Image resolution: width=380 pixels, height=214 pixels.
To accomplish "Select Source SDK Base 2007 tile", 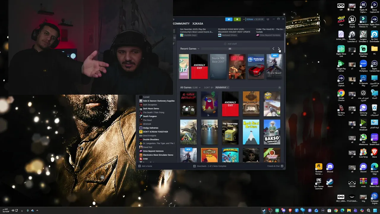I will tap(218, 67).
